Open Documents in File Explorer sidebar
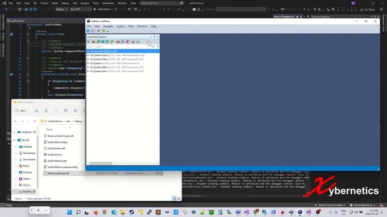Viewport: 387px width, 217px height. (x=29, y=153)
